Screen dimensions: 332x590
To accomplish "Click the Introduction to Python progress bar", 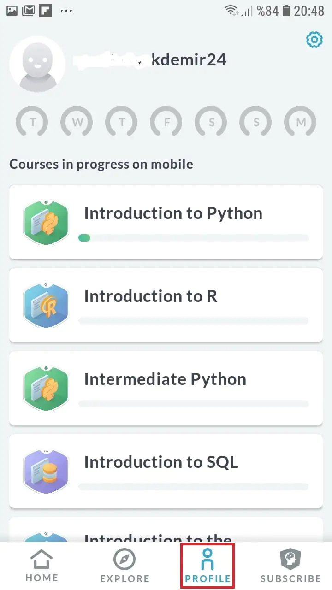I will coord(194,238).
